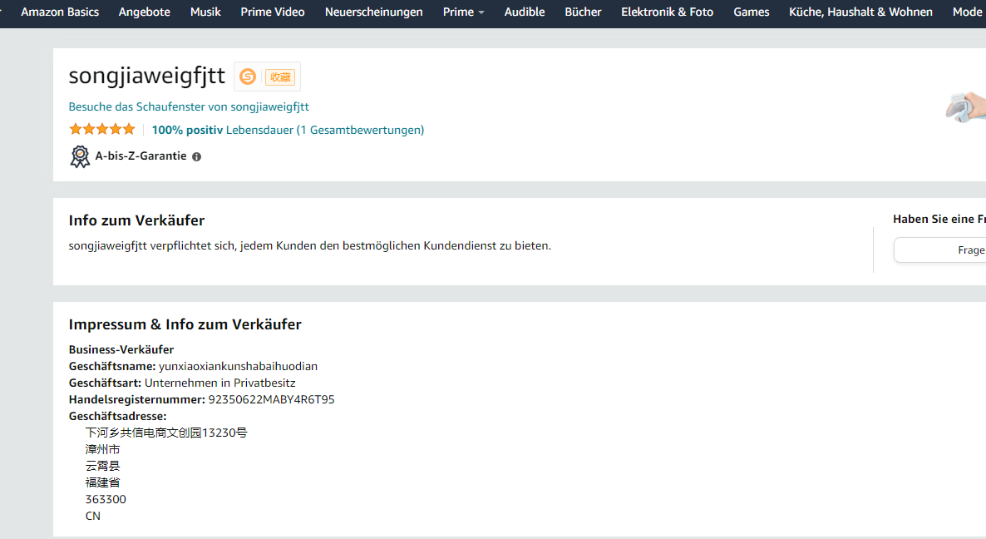Go to Musik in the top navigation

point(205,12)
